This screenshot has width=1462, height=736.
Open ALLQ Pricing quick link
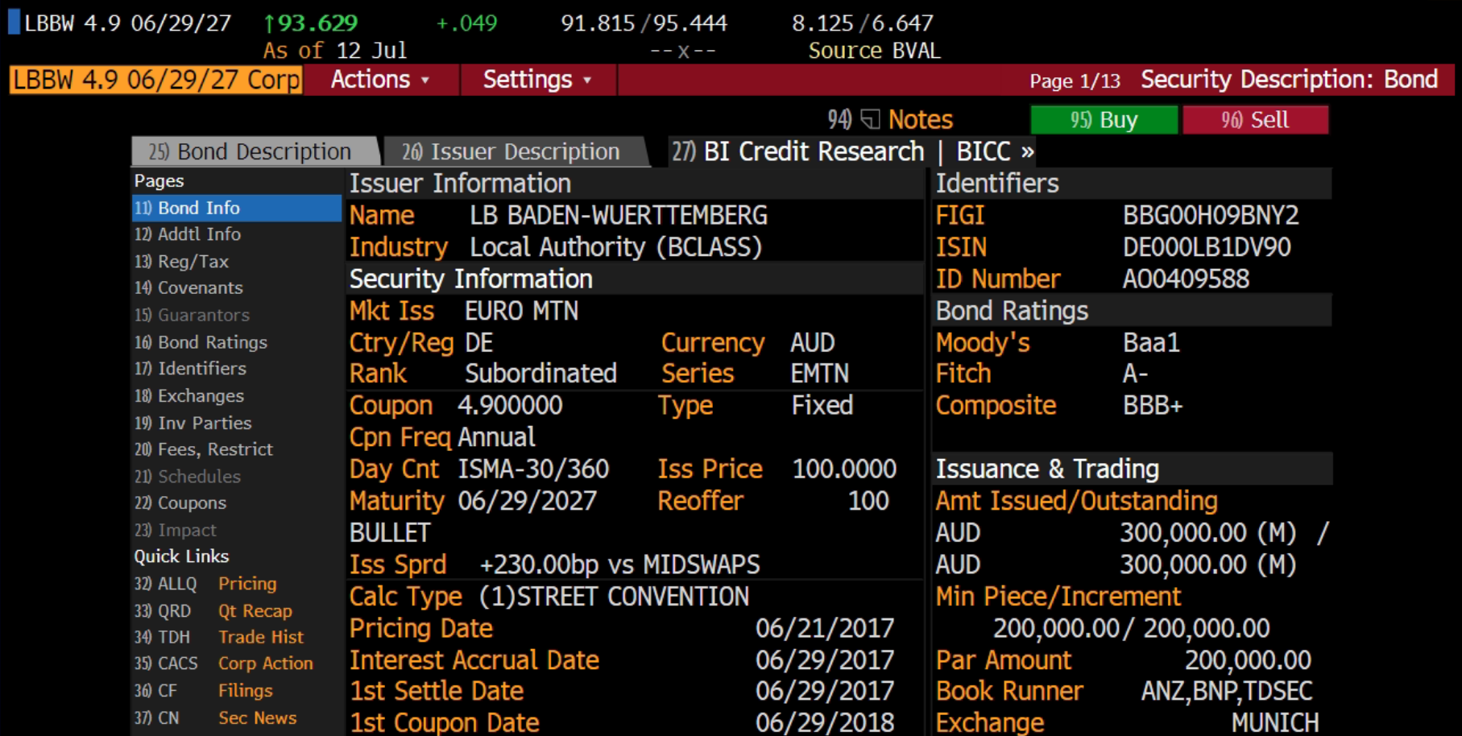(205, 584)
